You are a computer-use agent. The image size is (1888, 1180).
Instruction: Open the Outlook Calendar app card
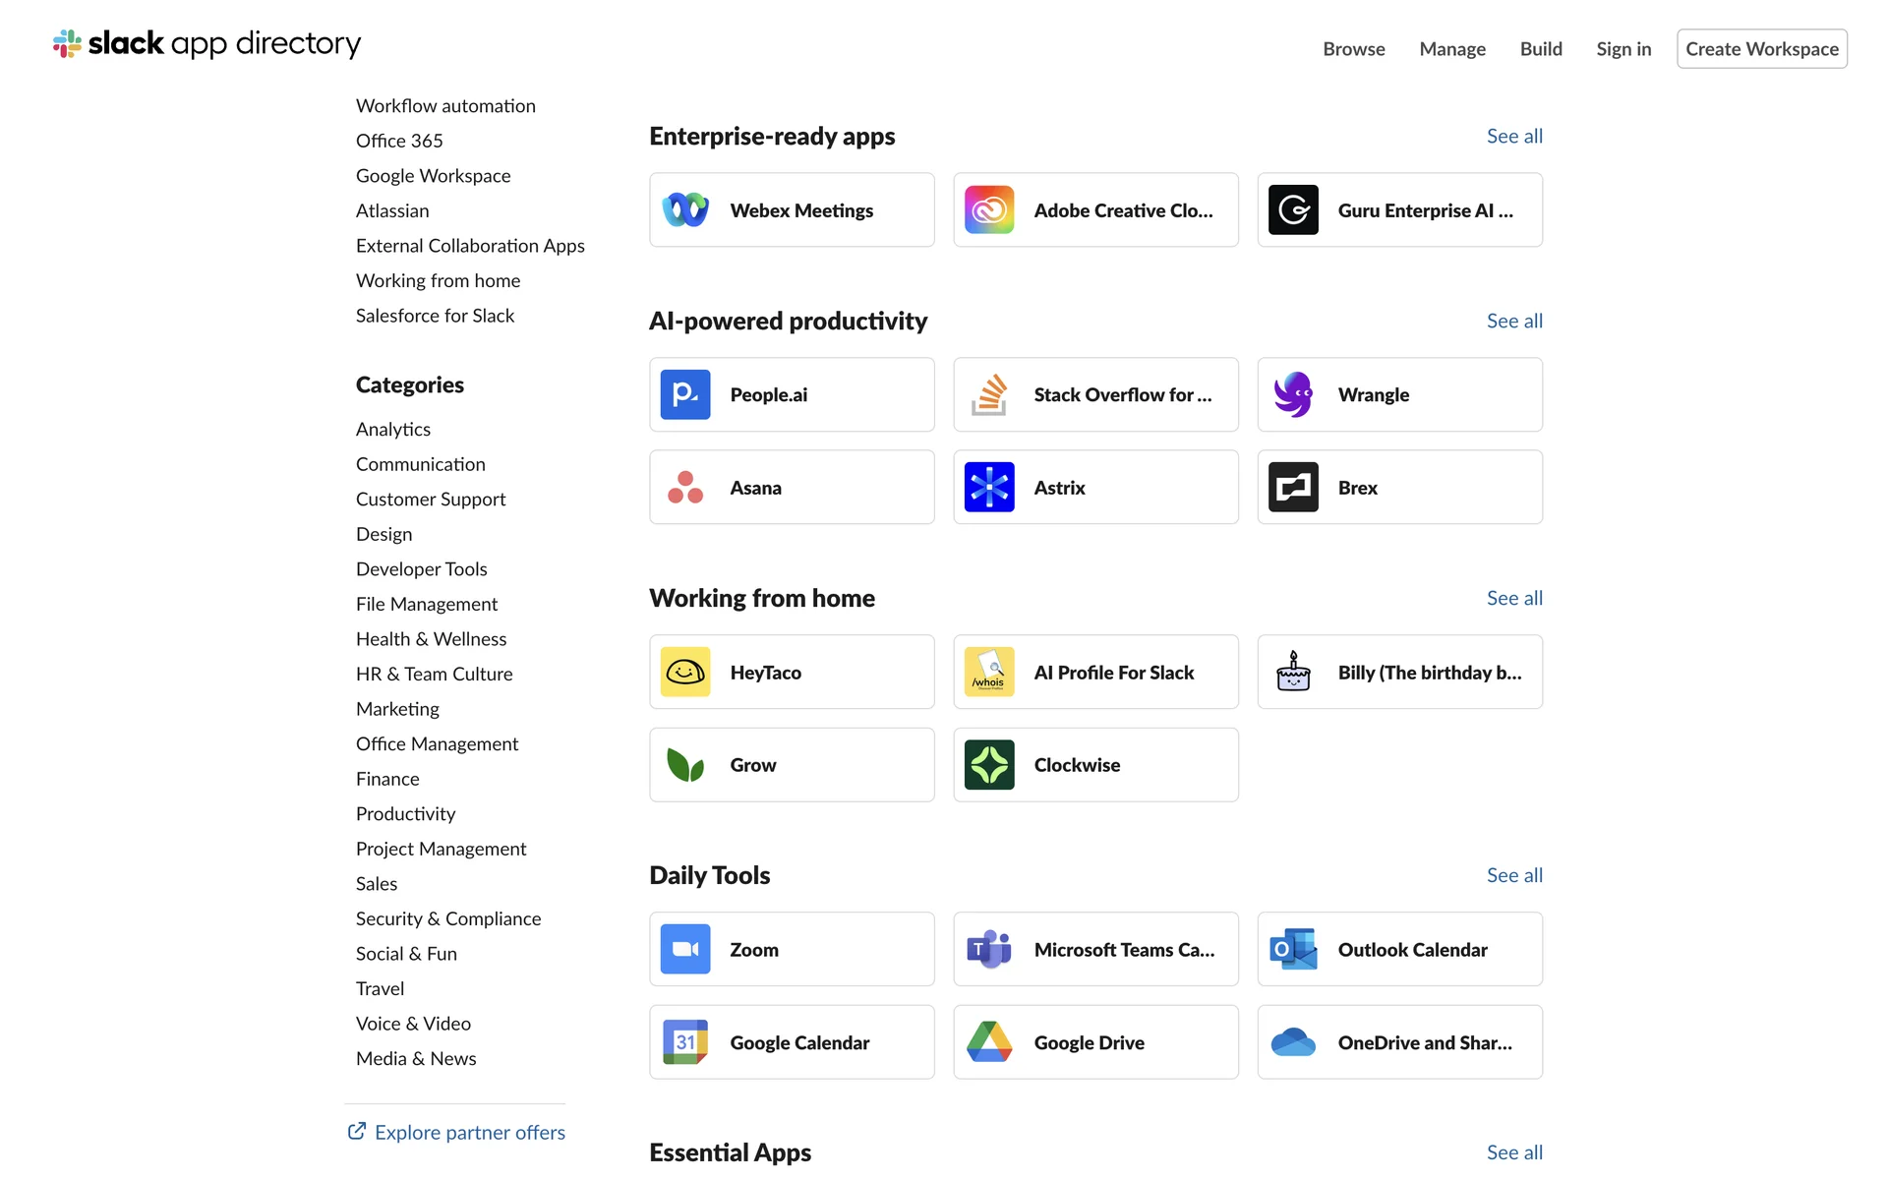pyautogui.click(x=1399, y=950)
